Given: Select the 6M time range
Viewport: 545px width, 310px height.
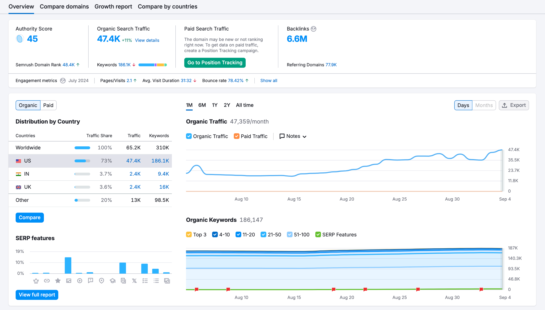Looking at the screenshot, I should 202,105.
